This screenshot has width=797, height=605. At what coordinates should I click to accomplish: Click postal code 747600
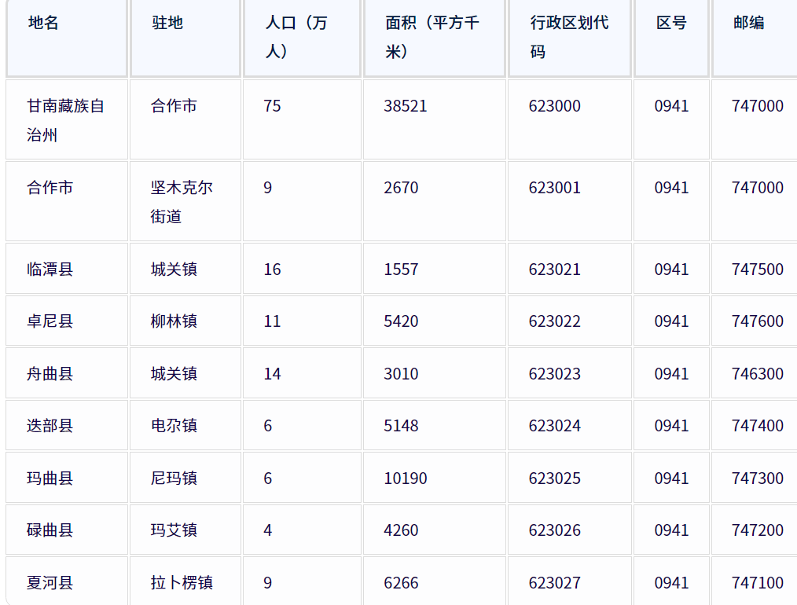coord(758,321)
